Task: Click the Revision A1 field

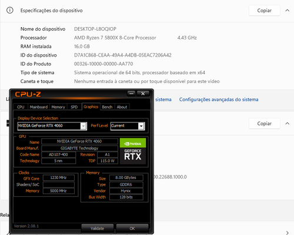Action: [x=107, y=154]
